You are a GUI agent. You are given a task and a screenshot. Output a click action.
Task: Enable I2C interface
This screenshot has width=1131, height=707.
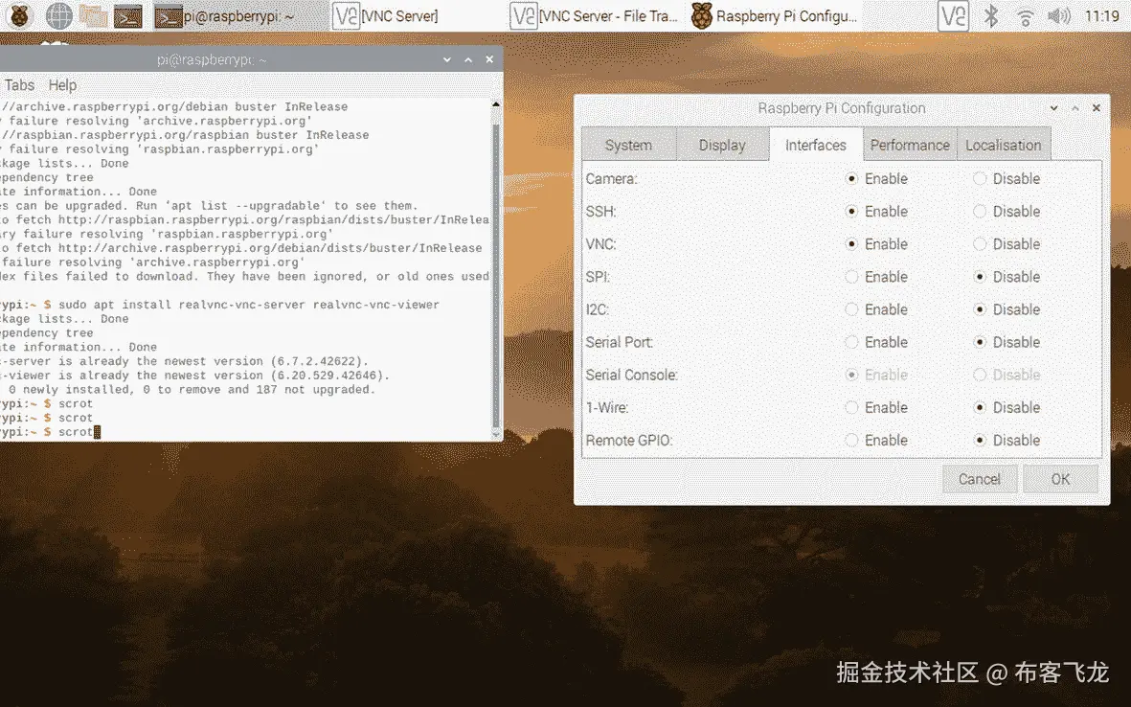(x=852, y=309)
